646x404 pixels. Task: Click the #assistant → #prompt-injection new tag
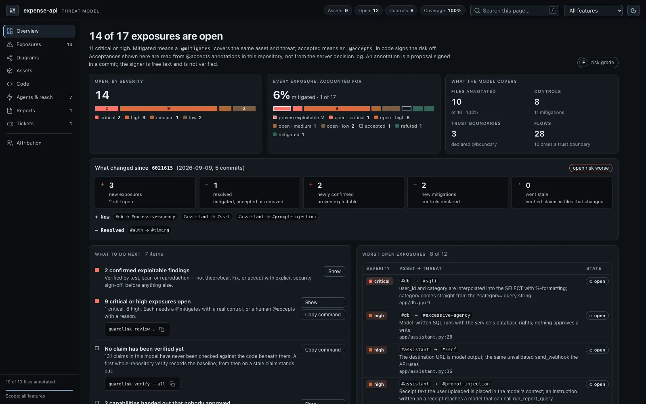point(277,217)
